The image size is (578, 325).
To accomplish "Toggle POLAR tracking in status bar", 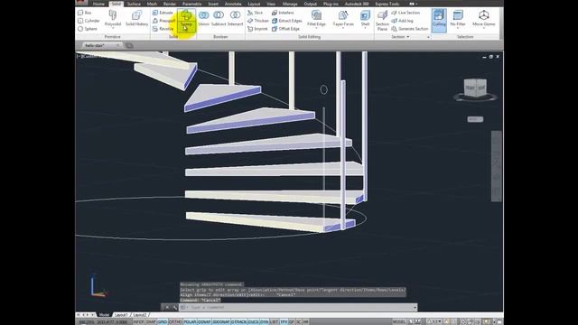I will 190,322.
